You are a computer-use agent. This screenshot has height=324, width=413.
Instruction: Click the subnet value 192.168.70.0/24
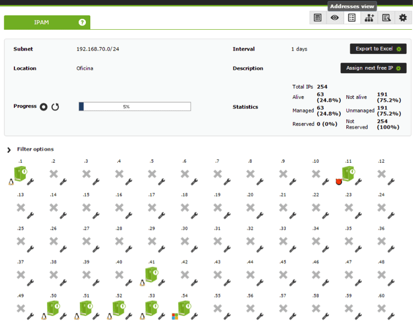[x=97, y=49]
